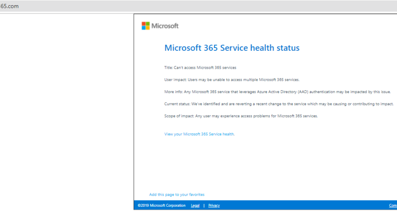Select the User impact line
This screenshot has width=397, height=214.
(x=232, y=80)
